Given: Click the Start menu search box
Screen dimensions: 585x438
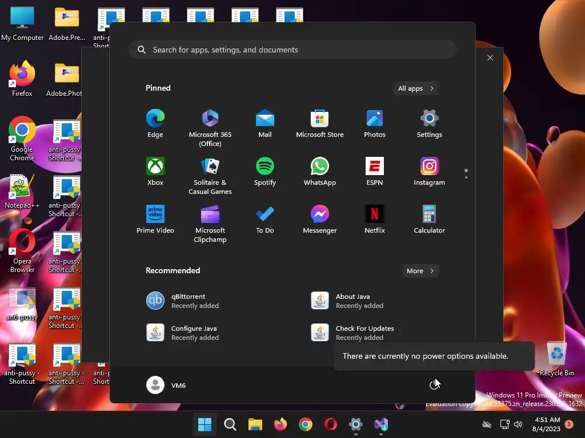Looking at the screenshot, I should (x=292, y=50).
